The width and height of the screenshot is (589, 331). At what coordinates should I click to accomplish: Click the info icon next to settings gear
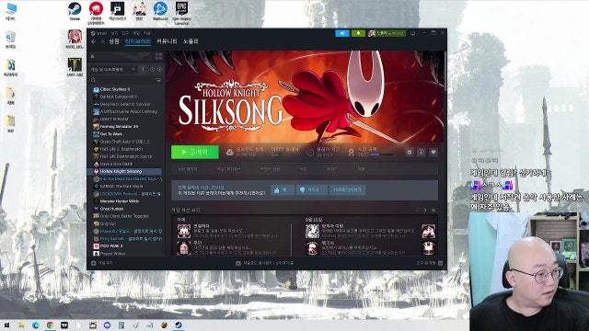point(422,152)
